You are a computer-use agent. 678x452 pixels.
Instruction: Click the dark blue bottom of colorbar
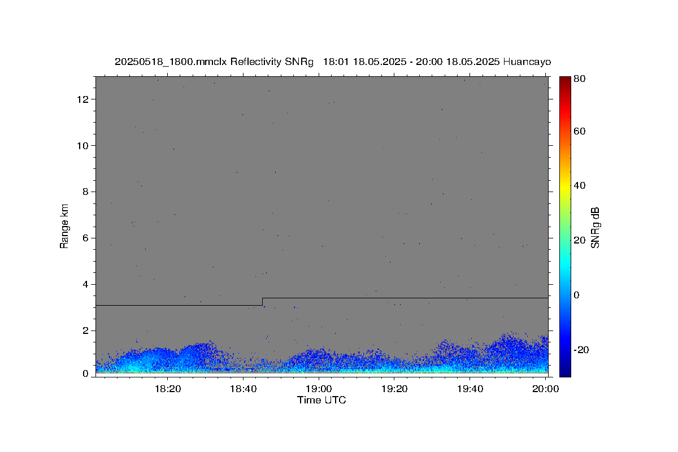tap(565, 370)
